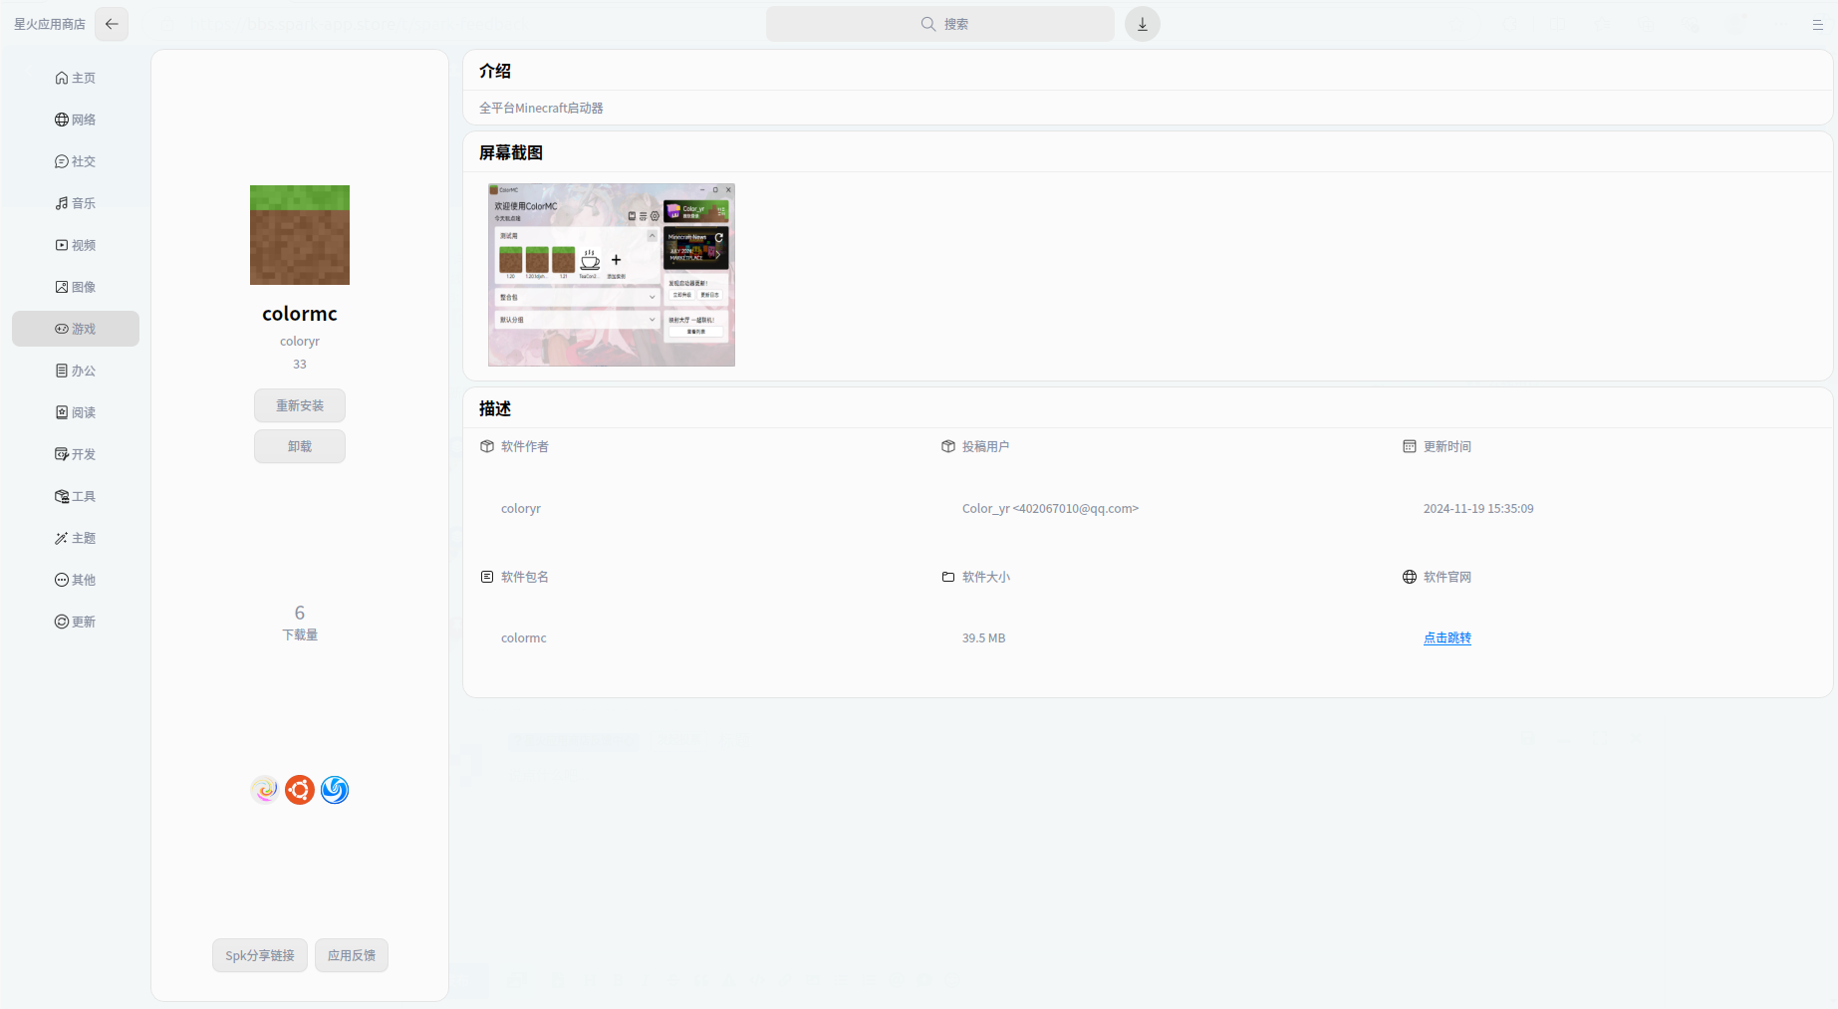Click the deepin distro icon
This screenshot has width=1838, height=1009.
pos(335,790)
